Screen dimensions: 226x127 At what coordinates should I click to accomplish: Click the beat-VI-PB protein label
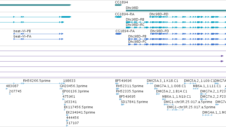pyautogui.click(x=22, y=31)
